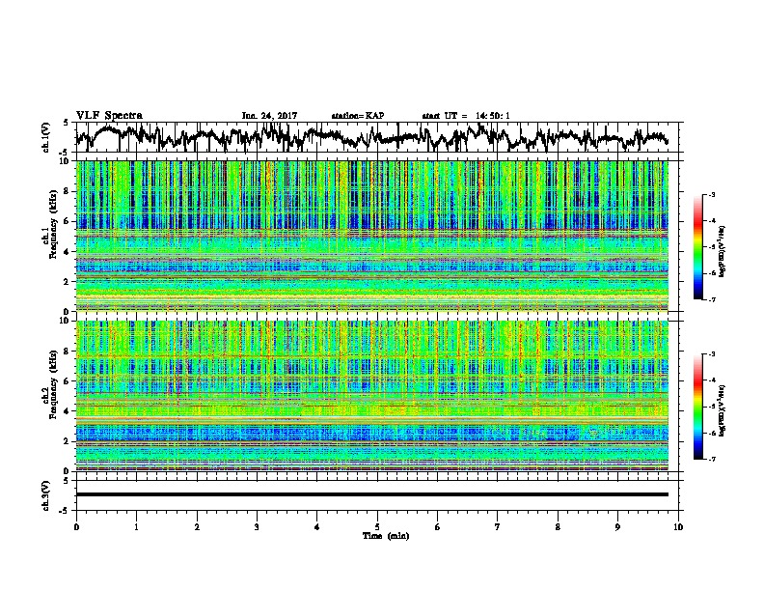
Task: Click the '2' tick on the time axis
Action: click(x=197, y=527)
